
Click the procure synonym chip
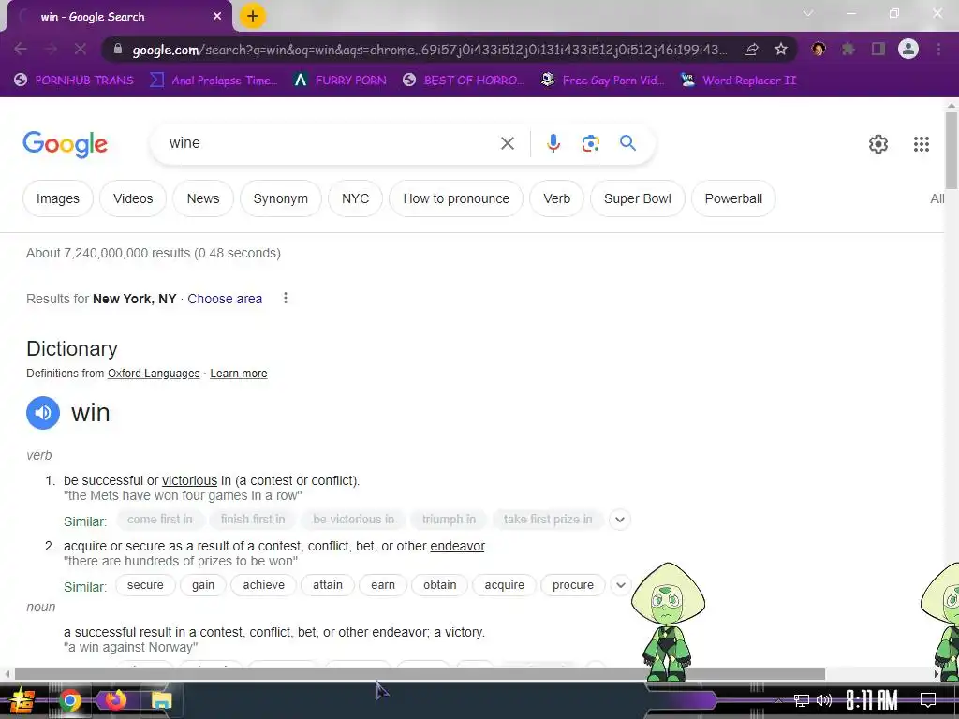click(x=573, y=585)
